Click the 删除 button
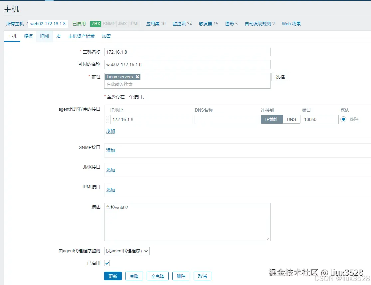371x285 pixels. click(181, 276)
